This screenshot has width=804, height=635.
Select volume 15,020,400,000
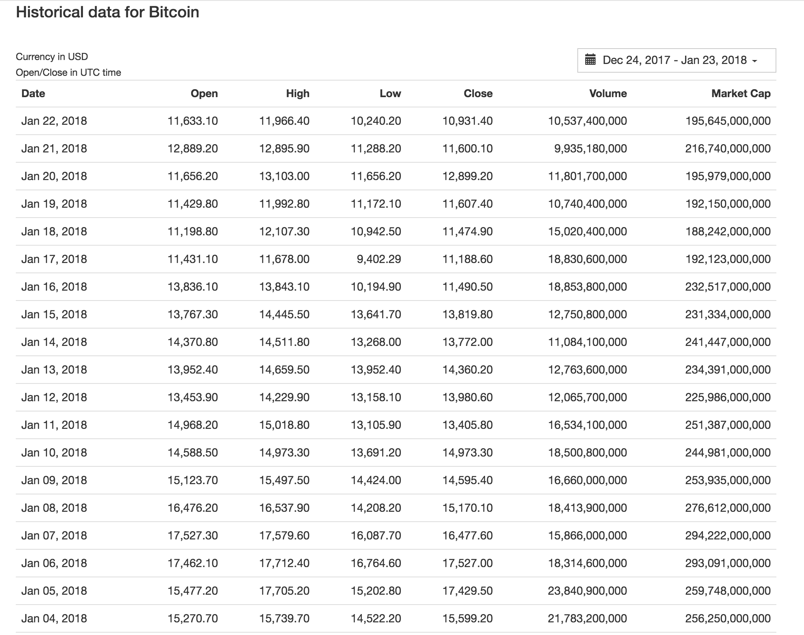click(x=587, y=231)
